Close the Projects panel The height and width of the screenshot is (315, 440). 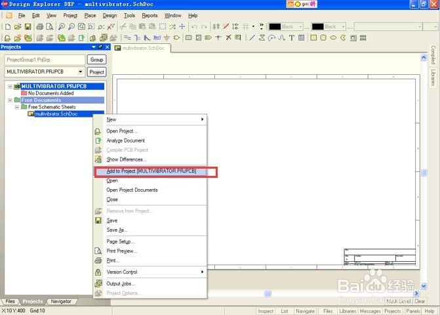107,47
